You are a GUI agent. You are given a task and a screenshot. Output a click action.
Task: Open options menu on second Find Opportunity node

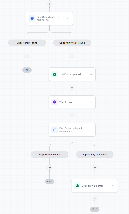click(x=91, y=130)
